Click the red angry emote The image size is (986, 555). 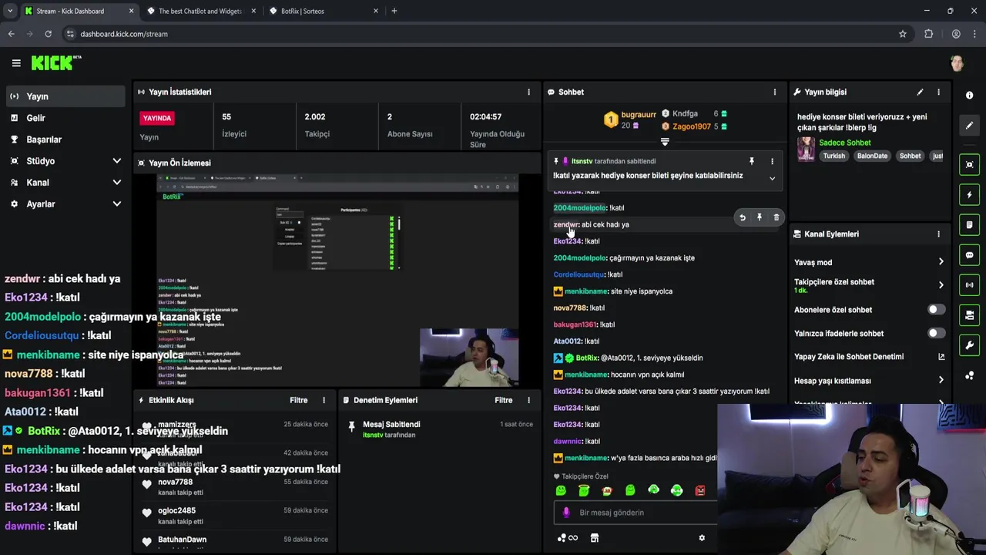[x=700, y=490]
